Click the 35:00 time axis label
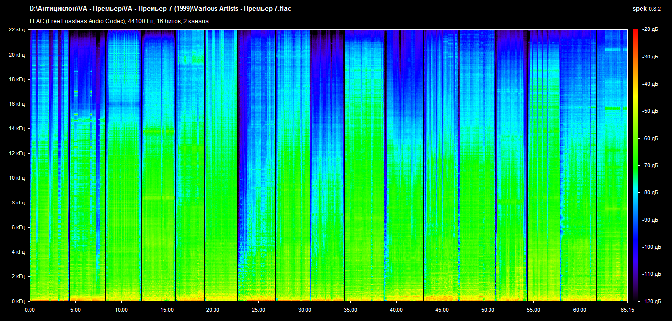The image size is (672, 321). click(350, 310)
